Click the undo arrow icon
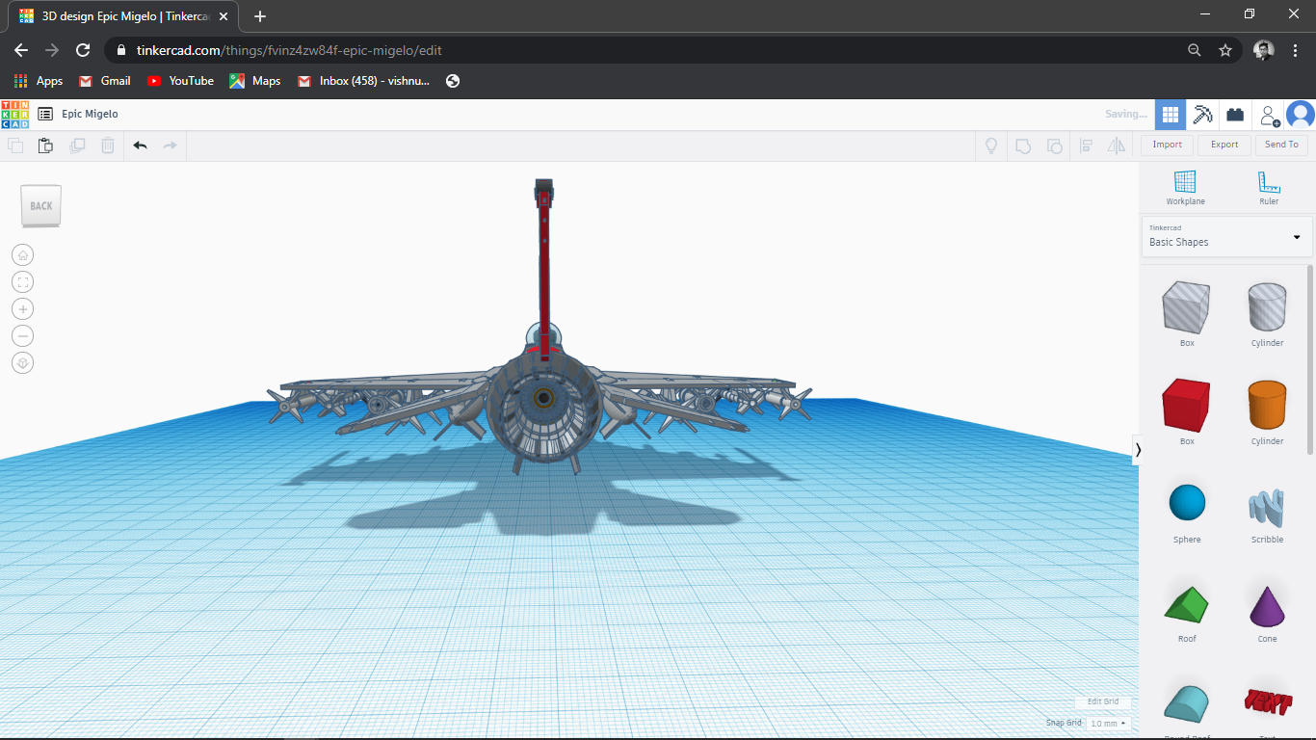 pyautogui.click(x=140, y=145)
